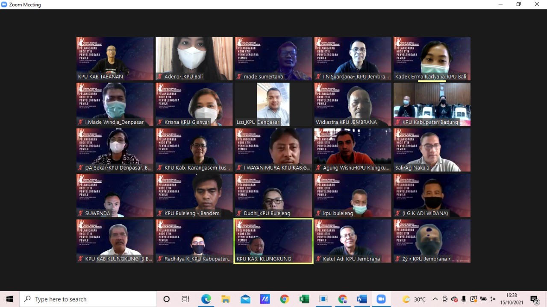The width and height of the screenshot is (547, 307).
Task: Expand the hidden system tray icons chevron
Action: point(435,299)
